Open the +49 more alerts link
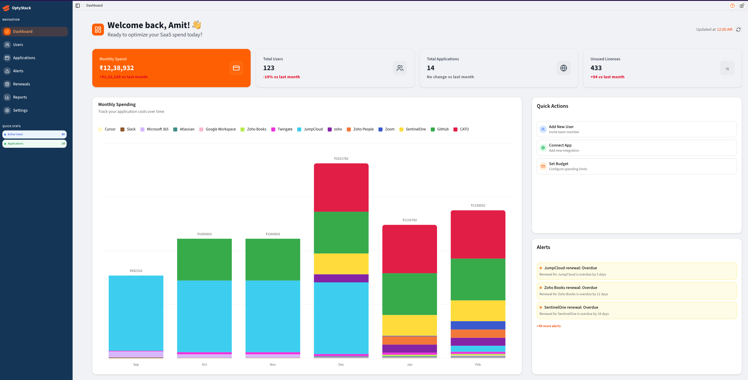Image resolution: width=748 pixels, height=380 pixels. click(x=548, y=326)
